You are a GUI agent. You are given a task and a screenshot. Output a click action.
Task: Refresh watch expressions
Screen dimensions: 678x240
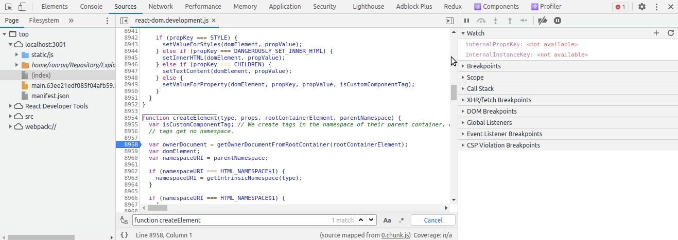671,33
